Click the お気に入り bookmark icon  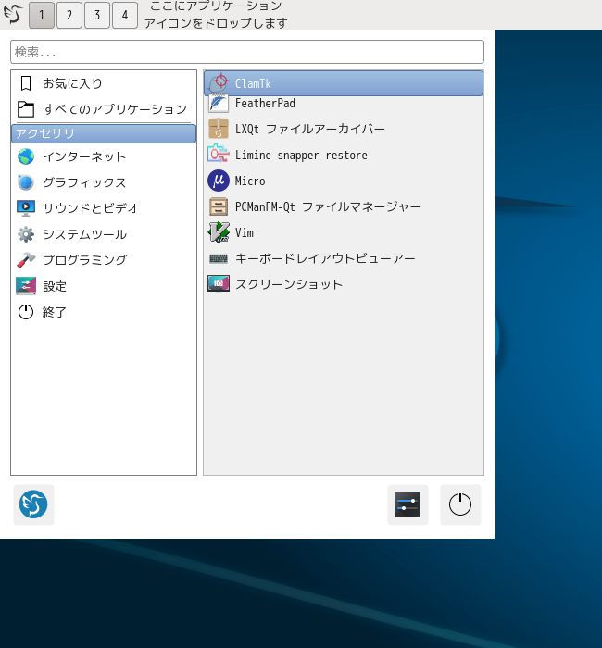[26, 83]
